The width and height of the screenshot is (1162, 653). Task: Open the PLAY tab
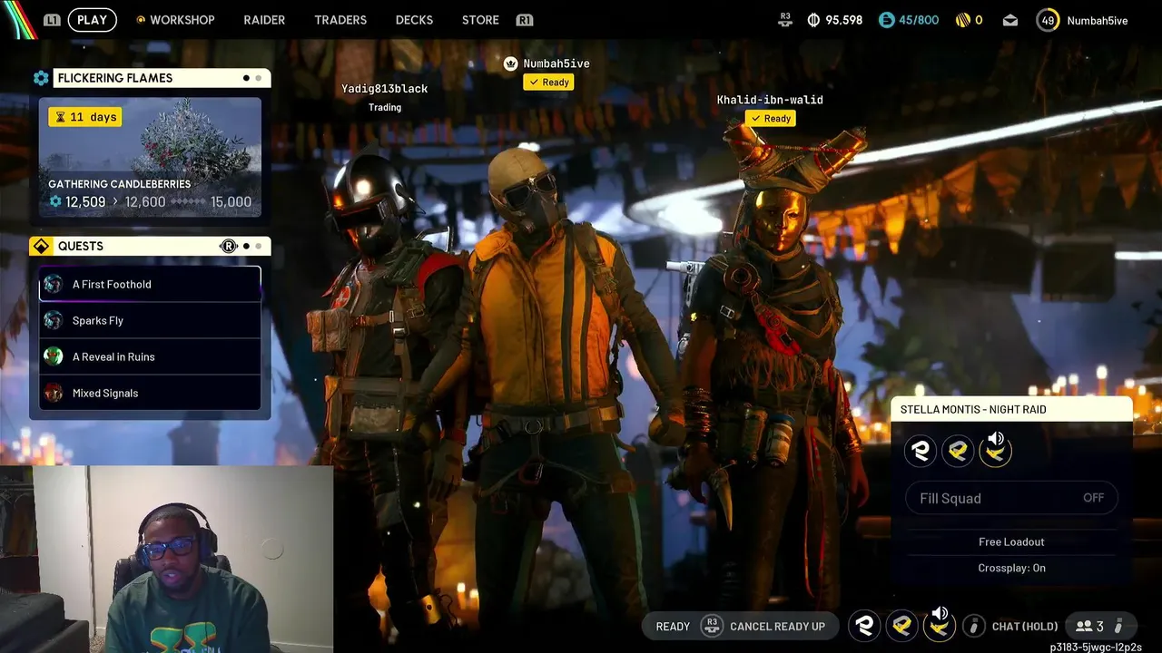(x=92, y=20)
